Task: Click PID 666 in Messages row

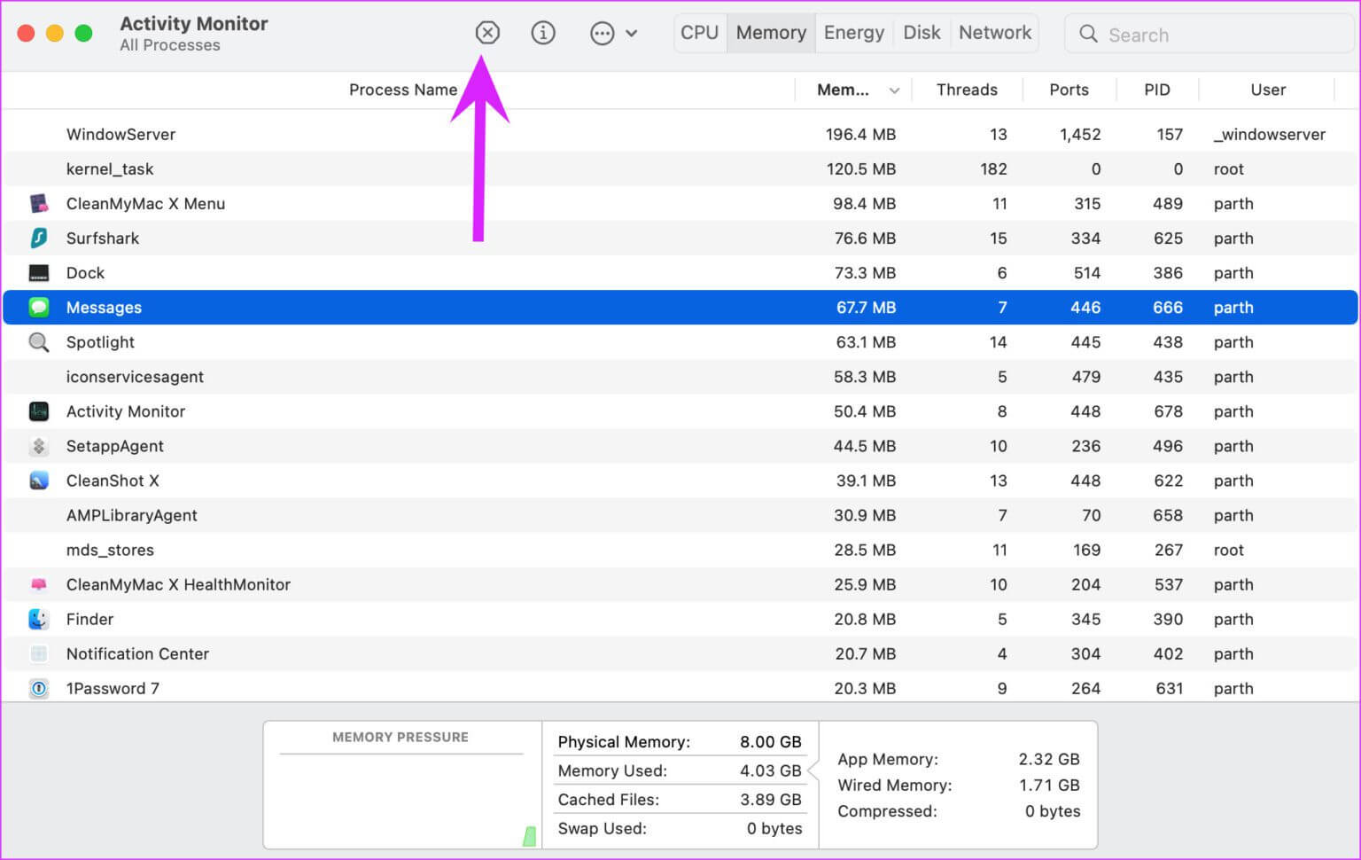Action: 1168,308
